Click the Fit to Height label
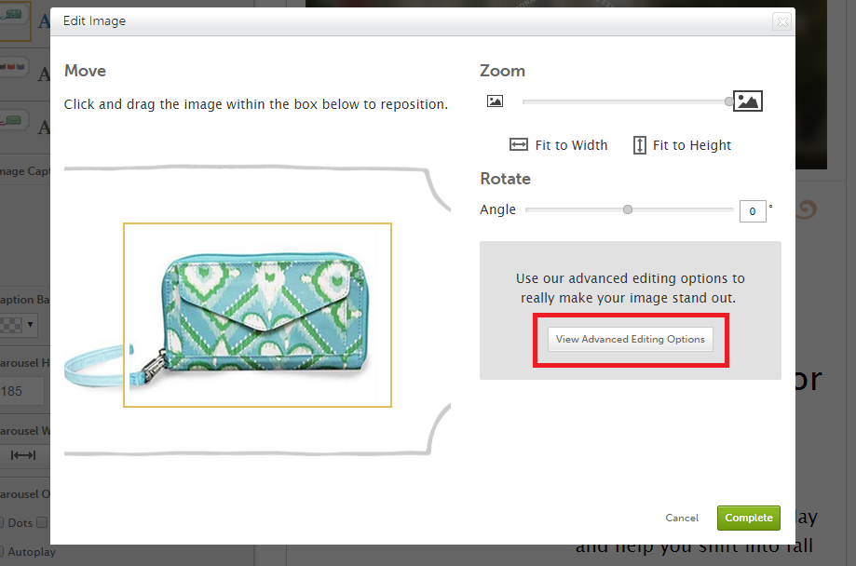The image size is (856, 566). (x=692, y=145)
